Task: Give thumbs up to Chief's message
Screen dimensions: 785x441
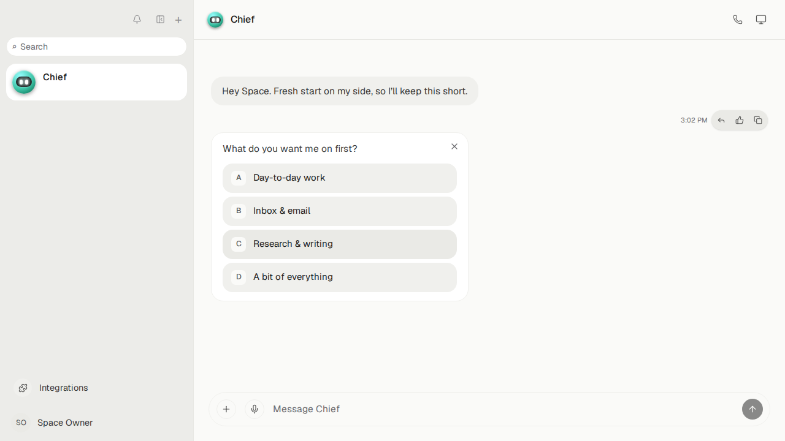Action: click(x=740, y=121)
